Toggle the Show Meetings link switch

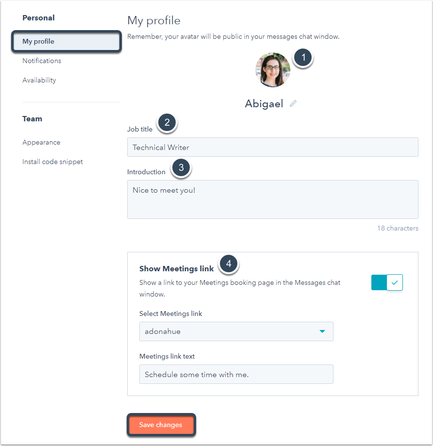coord(387,282)
